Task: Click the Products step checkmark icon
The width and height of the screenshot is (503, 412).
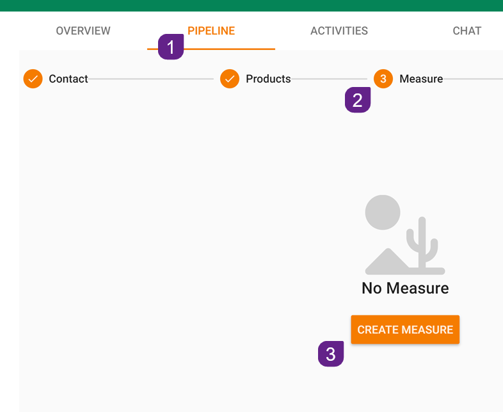Action: click(230, 79)
